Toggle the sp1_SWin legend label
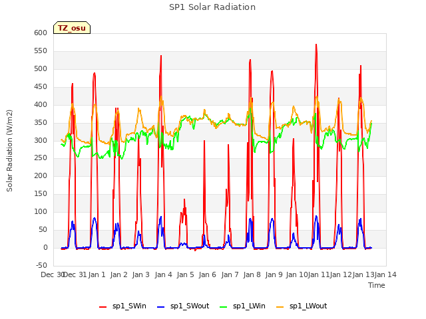 (x=129, y=306)
